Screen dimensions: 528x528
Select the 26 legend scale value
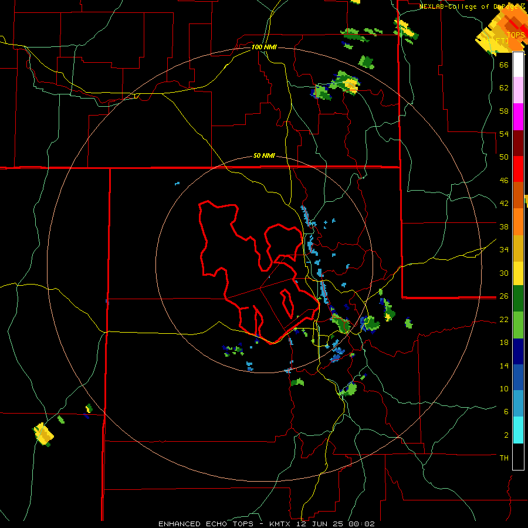tap(504, 296)
